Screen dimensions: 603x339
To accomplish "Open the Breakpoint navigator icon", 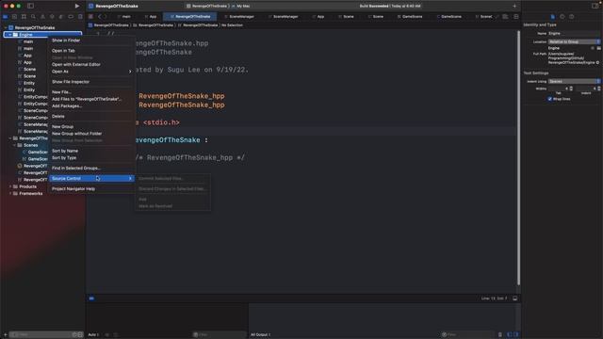I will pyautogui.click(x=71, y=17).
